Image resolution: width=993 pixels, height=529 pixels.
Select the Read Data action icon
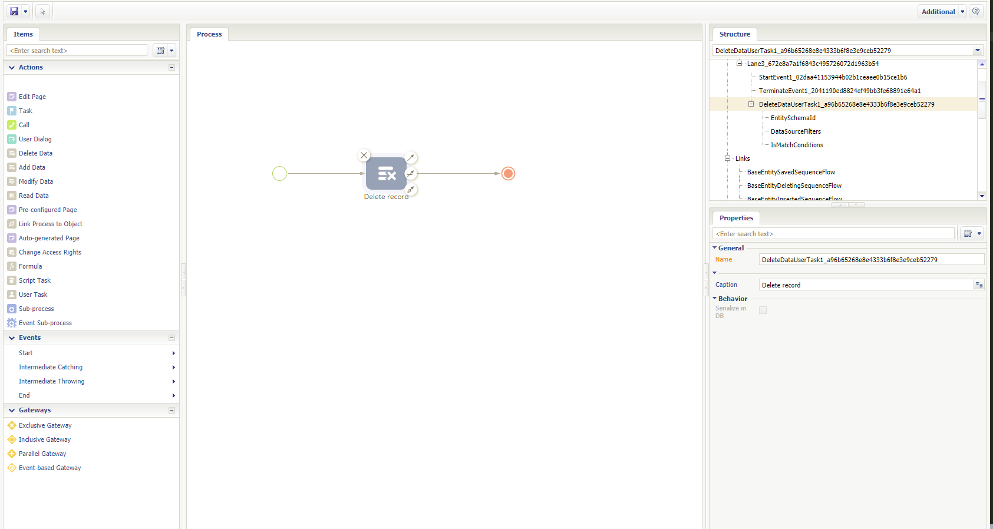point(12,196)
